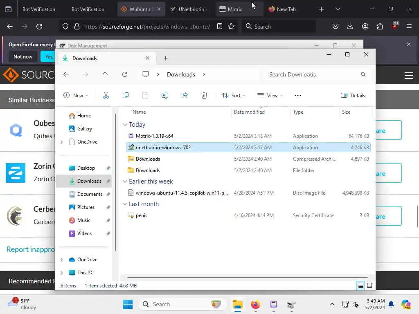The image size is (419, 314).
Task: Open the View dropdown
Action: (270, 95)
